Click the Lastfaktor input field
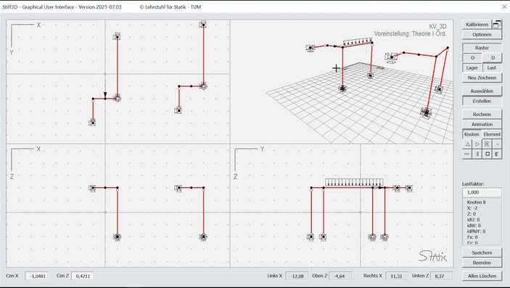This screenshot has width=510, height=288. click(482, 192)
